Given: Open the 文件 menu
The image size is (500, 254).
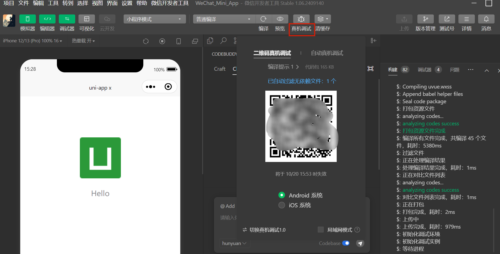Looking at the screenshot, I should pos(24,3).
